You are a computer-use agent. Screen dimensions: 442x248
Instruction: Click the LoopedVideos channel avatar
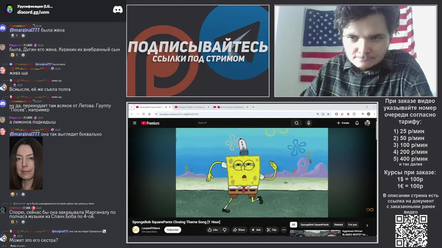(x=136, y=229)
